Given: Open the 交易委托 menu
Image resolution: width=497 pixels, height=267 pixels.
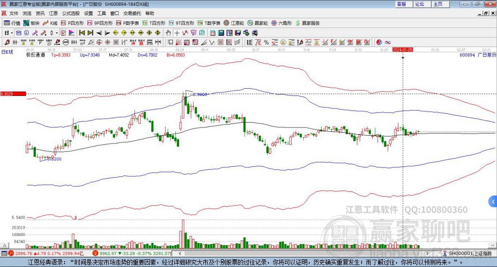Looking at the screenshot, I should [132, 14].
